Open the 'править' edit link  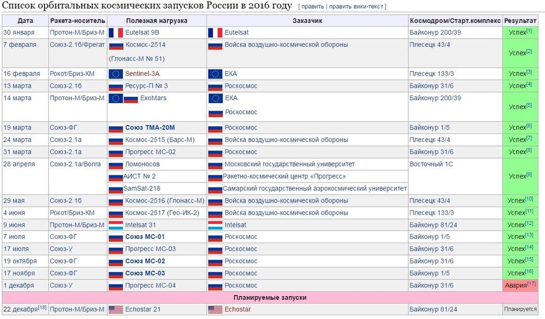[312, 7]
